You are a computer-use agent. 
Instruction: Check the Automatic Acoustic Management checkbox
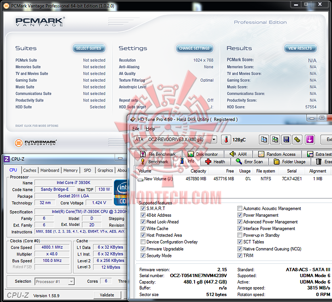pyautogui.click(x=240, y=208)
